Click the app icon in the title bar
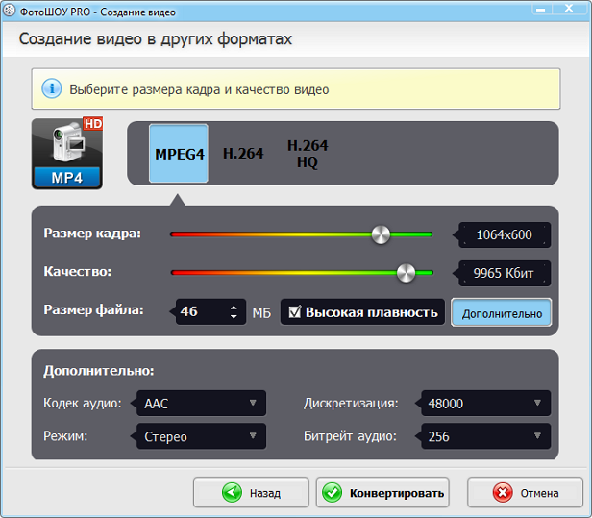592x518 pixels. coord(9,11)
